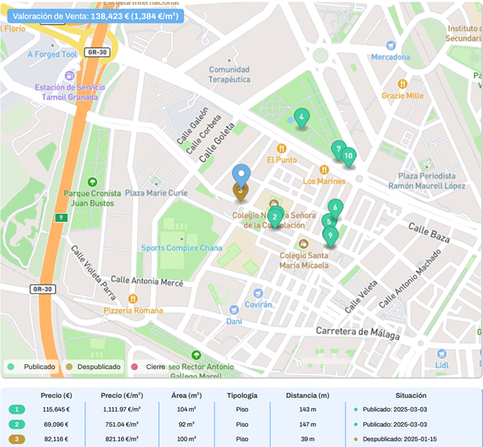This screenshot has height=447, width=483.
Task: Toggle the Despublicado legend filter
Action: tap(94, 367)
